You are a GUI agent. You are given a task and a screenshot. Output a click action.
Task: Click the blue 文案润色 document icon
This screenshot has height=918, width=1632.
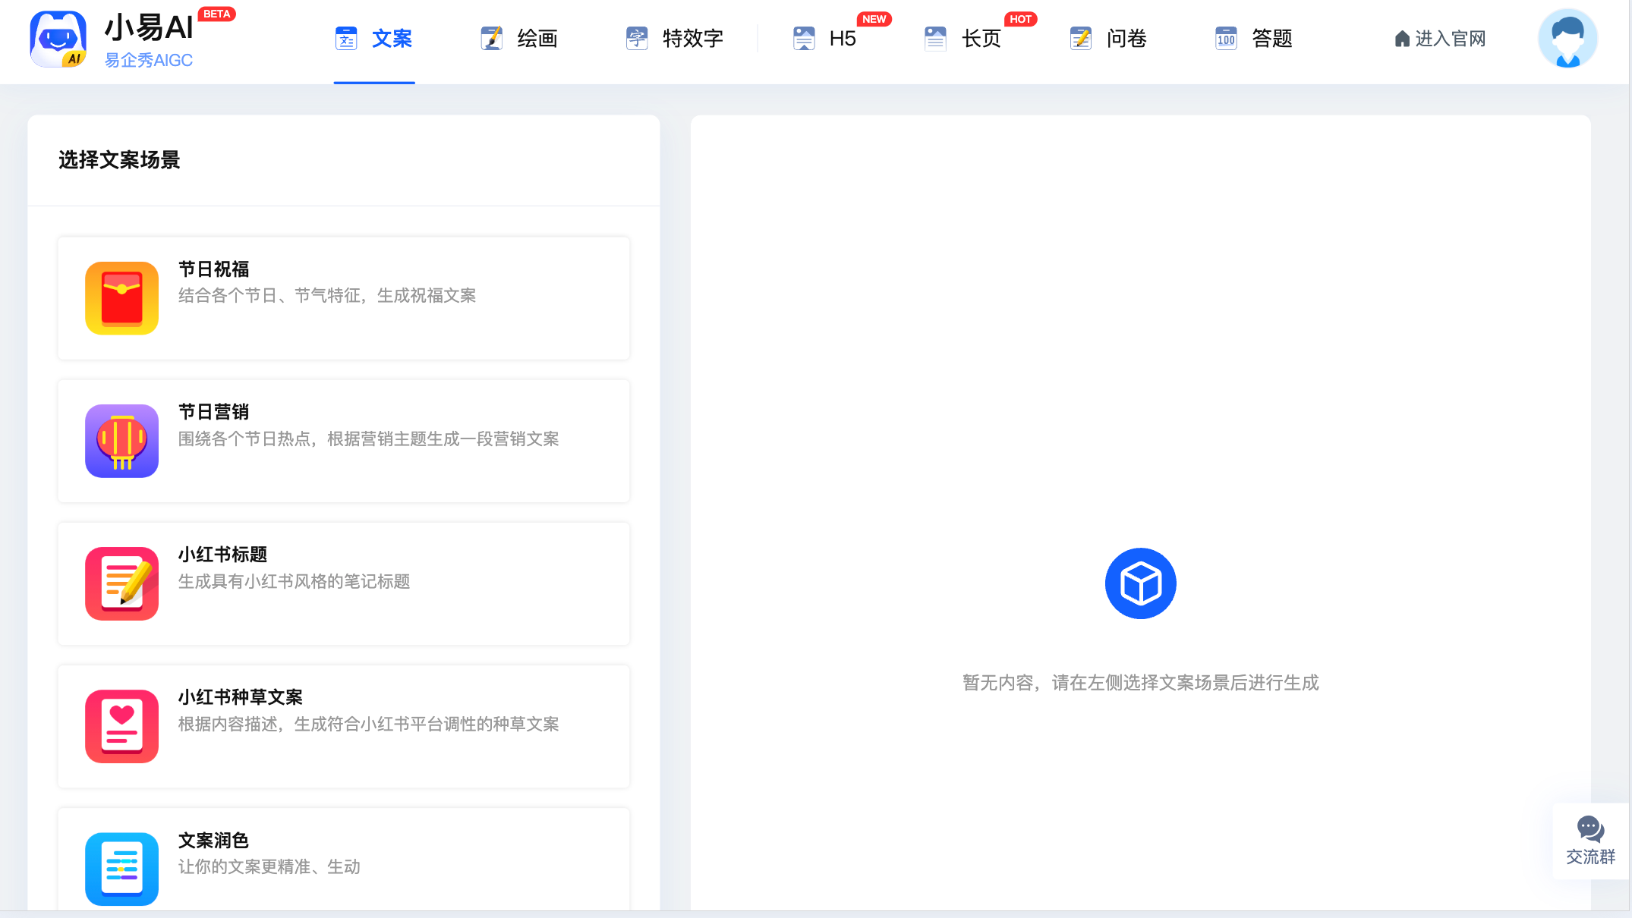tap(121, 869)
